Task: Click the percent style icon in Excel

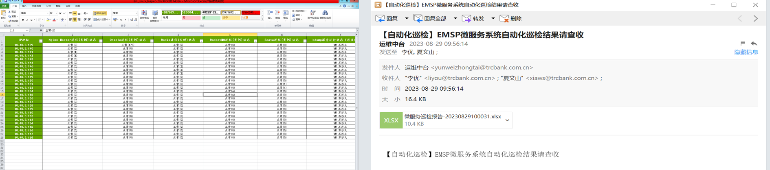Action: tap(121, 20)
